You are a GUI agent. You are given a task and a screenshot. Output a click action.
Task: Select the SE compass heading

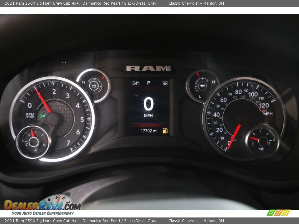(165, 83)
